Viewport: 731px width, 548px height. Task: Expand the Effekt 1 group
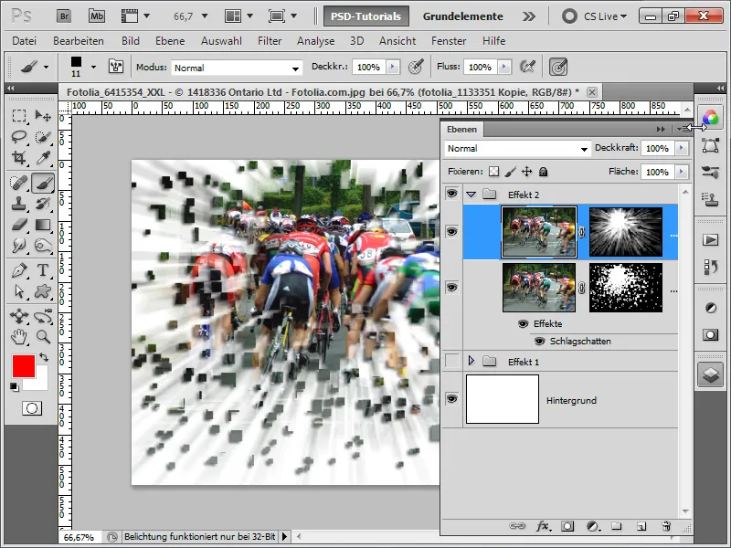[471, 361]
